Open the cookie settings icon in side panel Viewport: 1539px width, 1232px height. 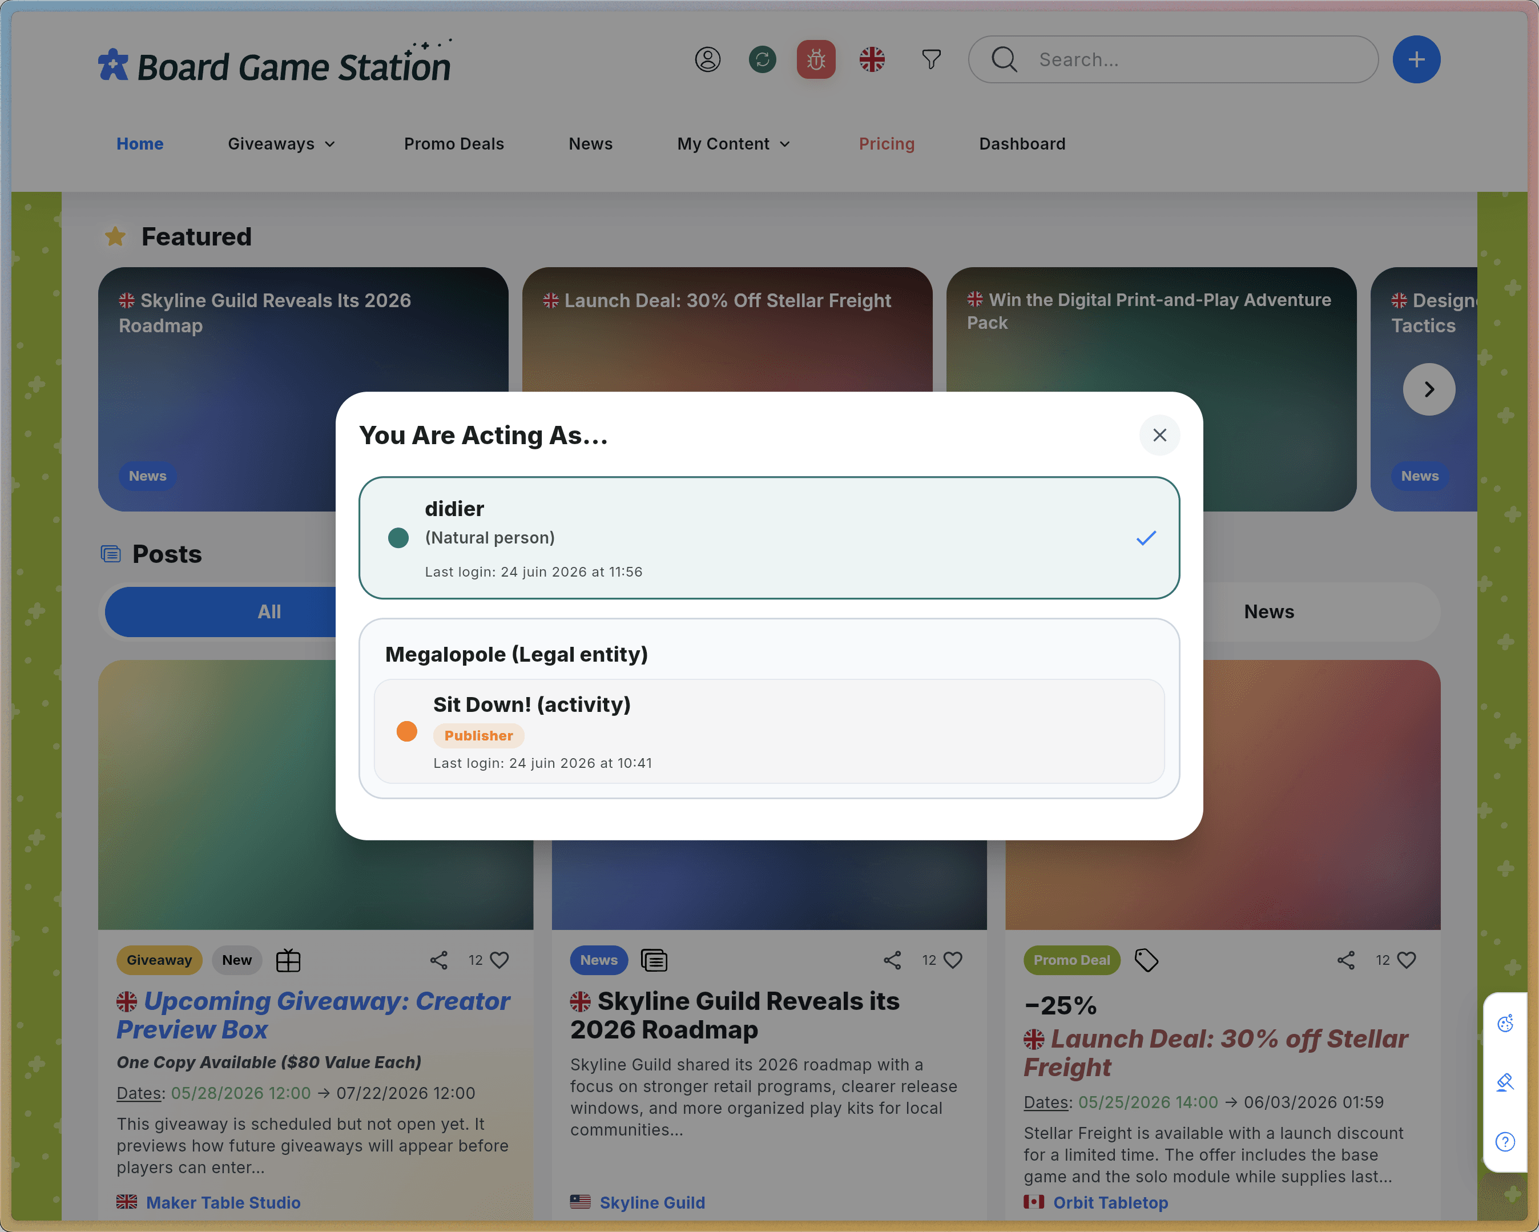(1505, 1024)
